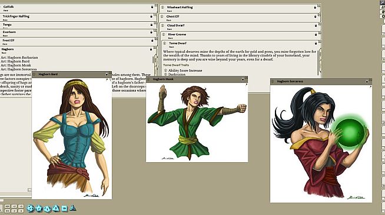Viewport: 385px width, 215px height.
Task: Click the Hagborn Monk image link icon
Action: coord(148,79)
